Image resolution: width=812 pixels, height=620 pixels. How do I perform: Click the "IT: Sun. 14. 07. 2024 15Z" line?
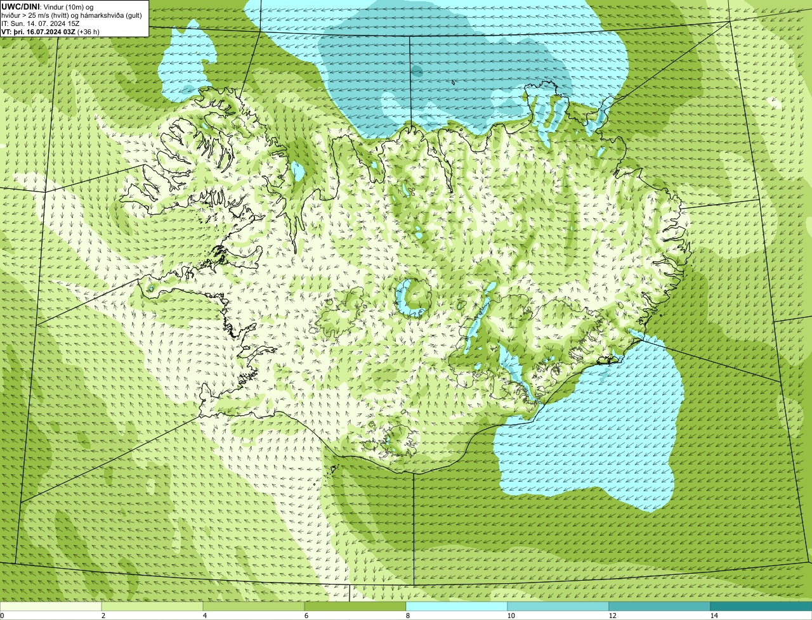pyautogui.click(x=41, y=23)
